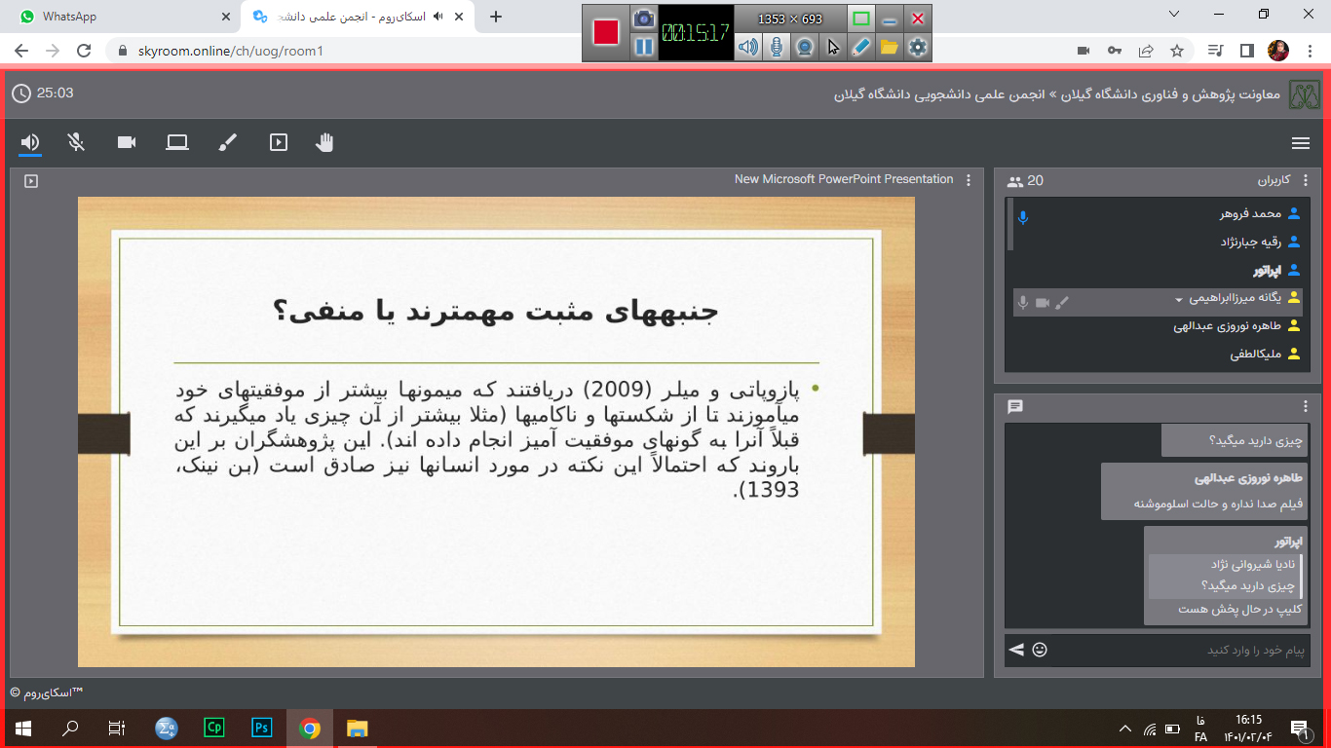
Task: Expand dropdown arrow next to یگانه میرزاابراهیمی
Action: pos(1179,300)
